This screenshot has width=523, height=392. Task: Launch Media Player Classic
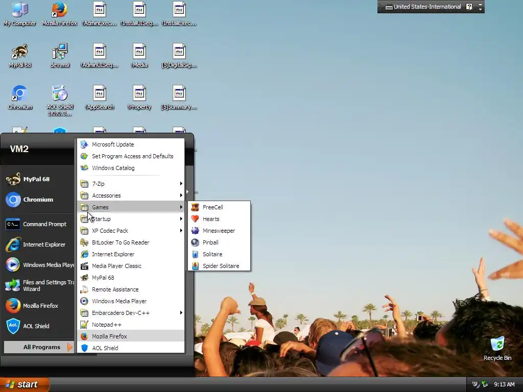[x=131, y=265]
